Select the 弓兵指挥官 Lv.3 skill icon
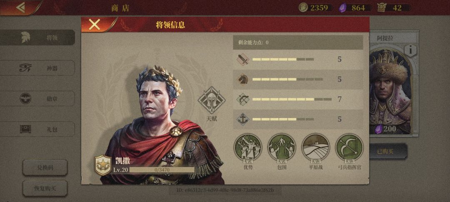 [349, 148]
